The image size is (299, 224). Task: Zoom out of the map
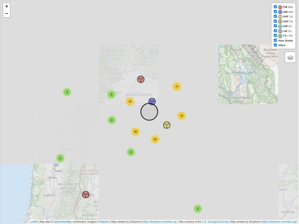7,13
